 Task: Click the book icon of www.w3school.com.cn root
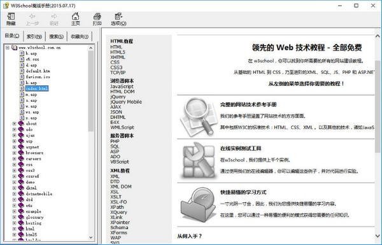pos(15,48)
